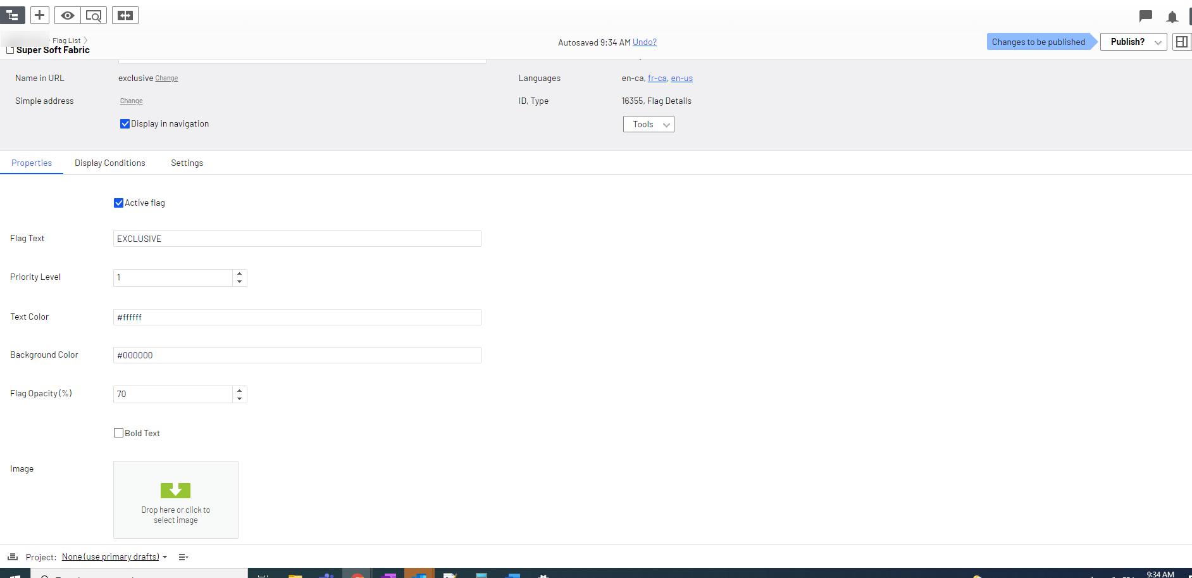Click the compare versions arrows icon

pos(125,15)
